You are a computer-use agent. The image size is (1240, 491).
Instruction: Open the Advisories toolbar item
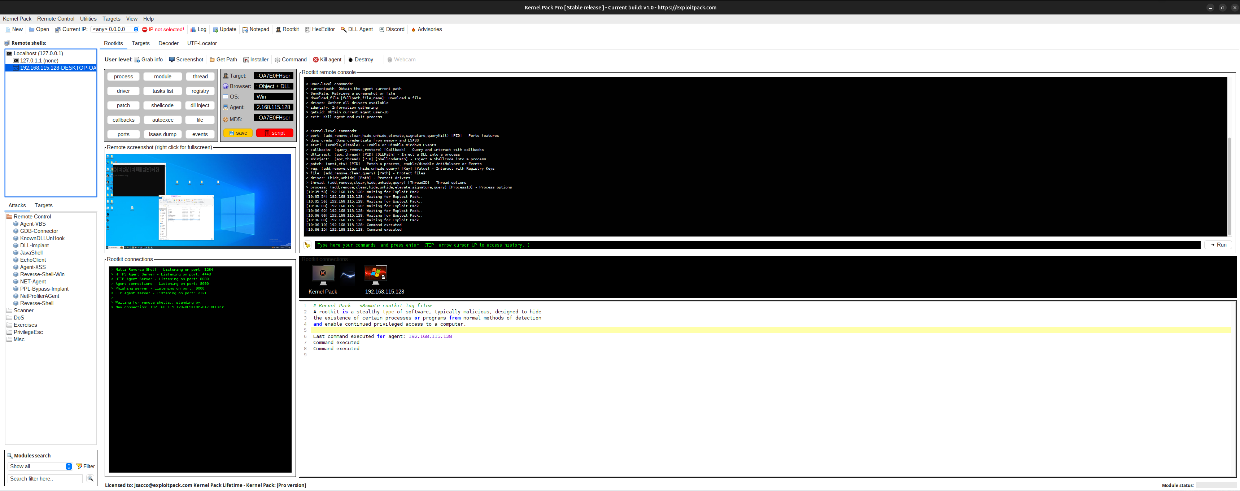426,29
